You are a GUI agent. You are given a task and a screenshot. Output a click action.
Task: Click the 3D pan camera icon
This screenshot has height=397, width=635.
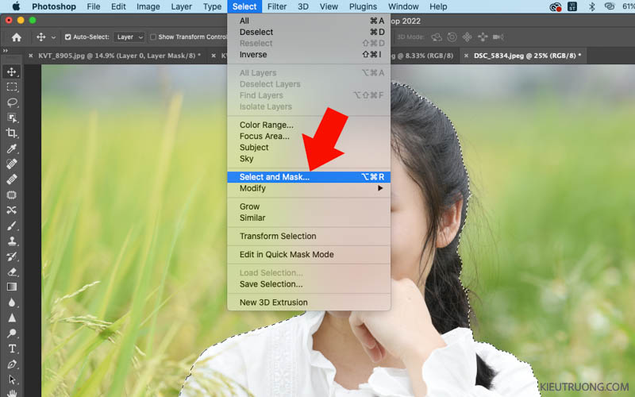point(467,37)
